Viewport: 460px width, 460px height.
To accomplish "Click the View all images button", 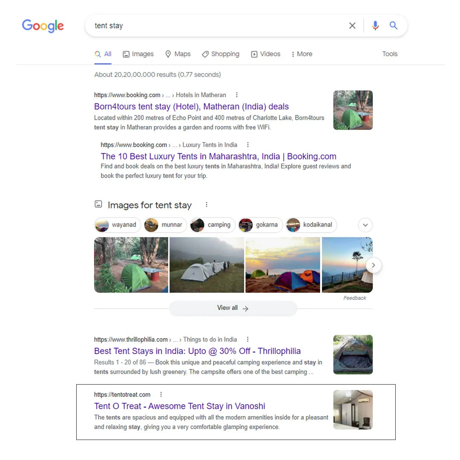I will [233, 308].
